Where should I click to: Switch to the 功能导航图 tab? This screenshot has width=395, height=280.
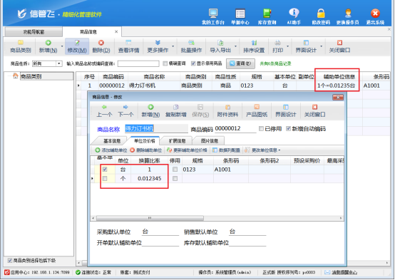pyautogui.click(x=34, y=32)
